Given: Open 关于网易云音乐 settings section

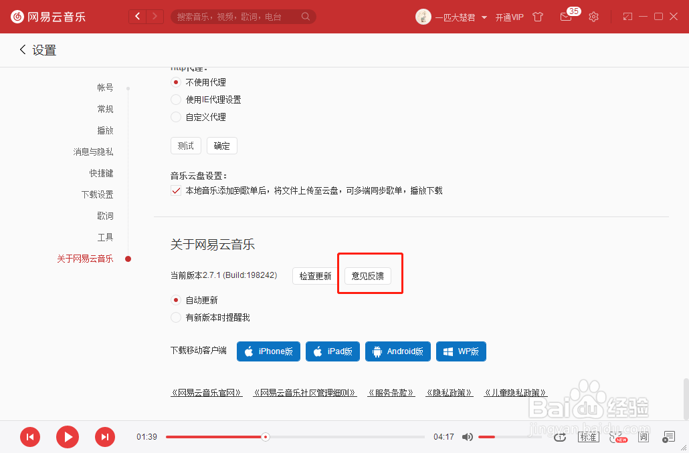Looking at the screenshot, I should [85, 259].
